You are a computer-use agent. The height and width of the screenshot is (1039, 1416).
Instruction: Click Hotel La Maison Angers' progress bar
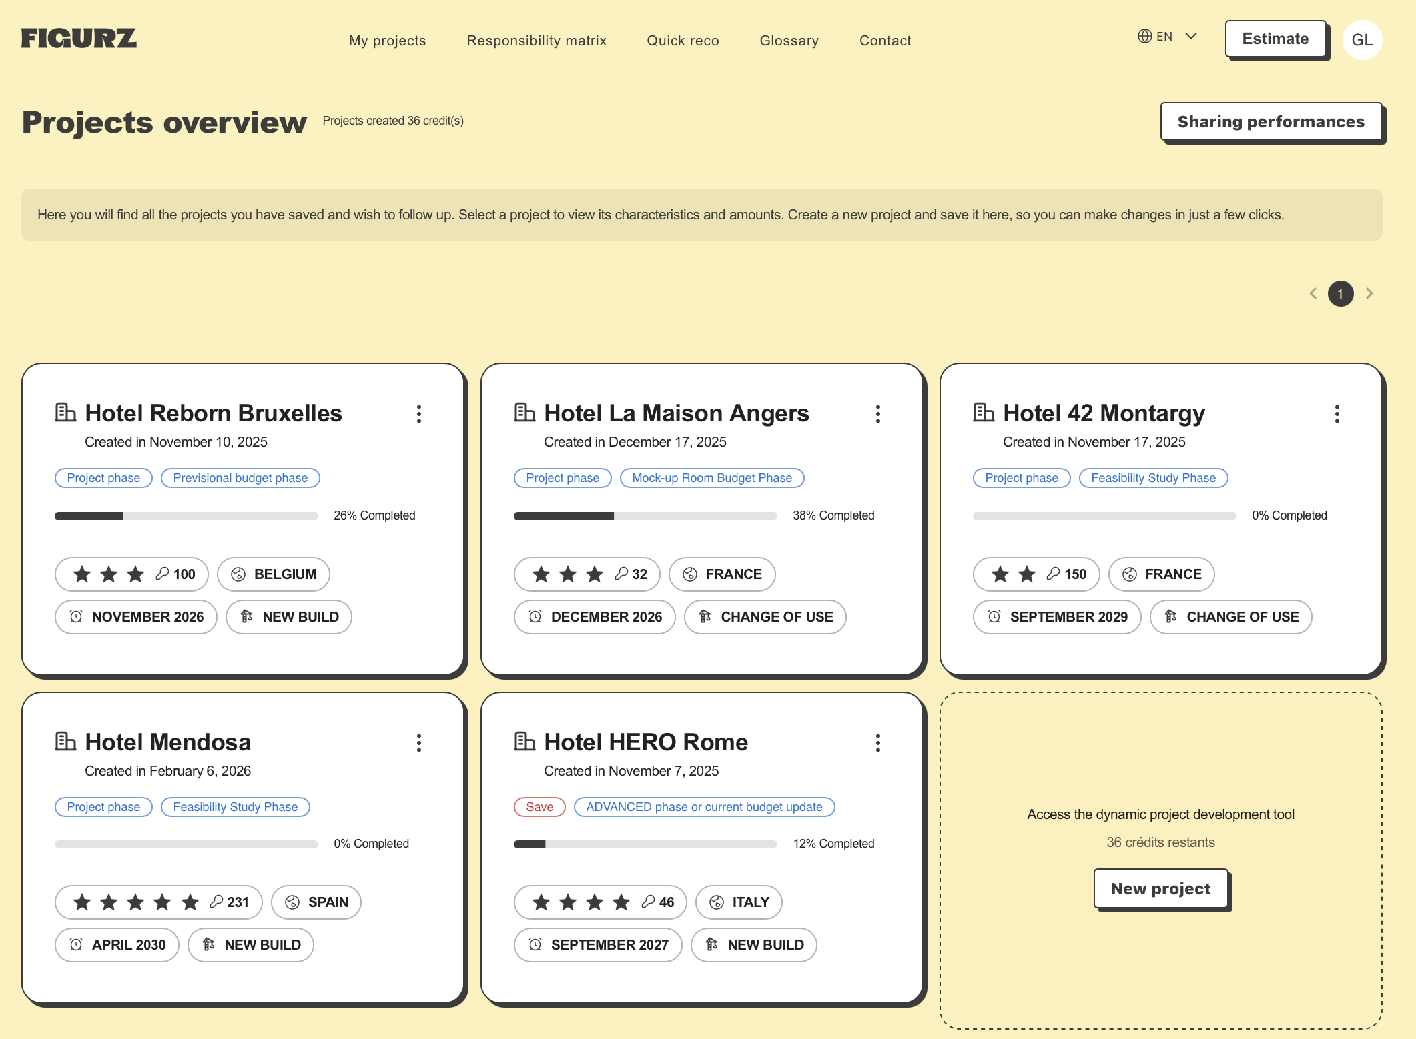[x=645, y=515]
